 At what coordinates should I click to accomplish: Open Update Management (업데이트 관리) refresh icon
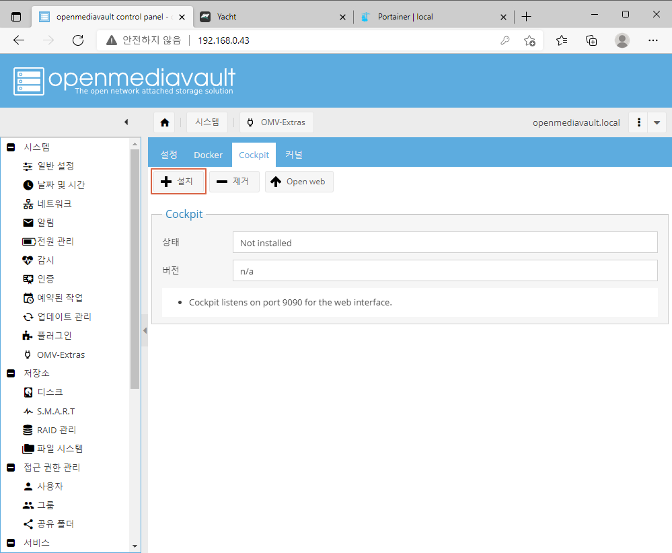point(28,317)
